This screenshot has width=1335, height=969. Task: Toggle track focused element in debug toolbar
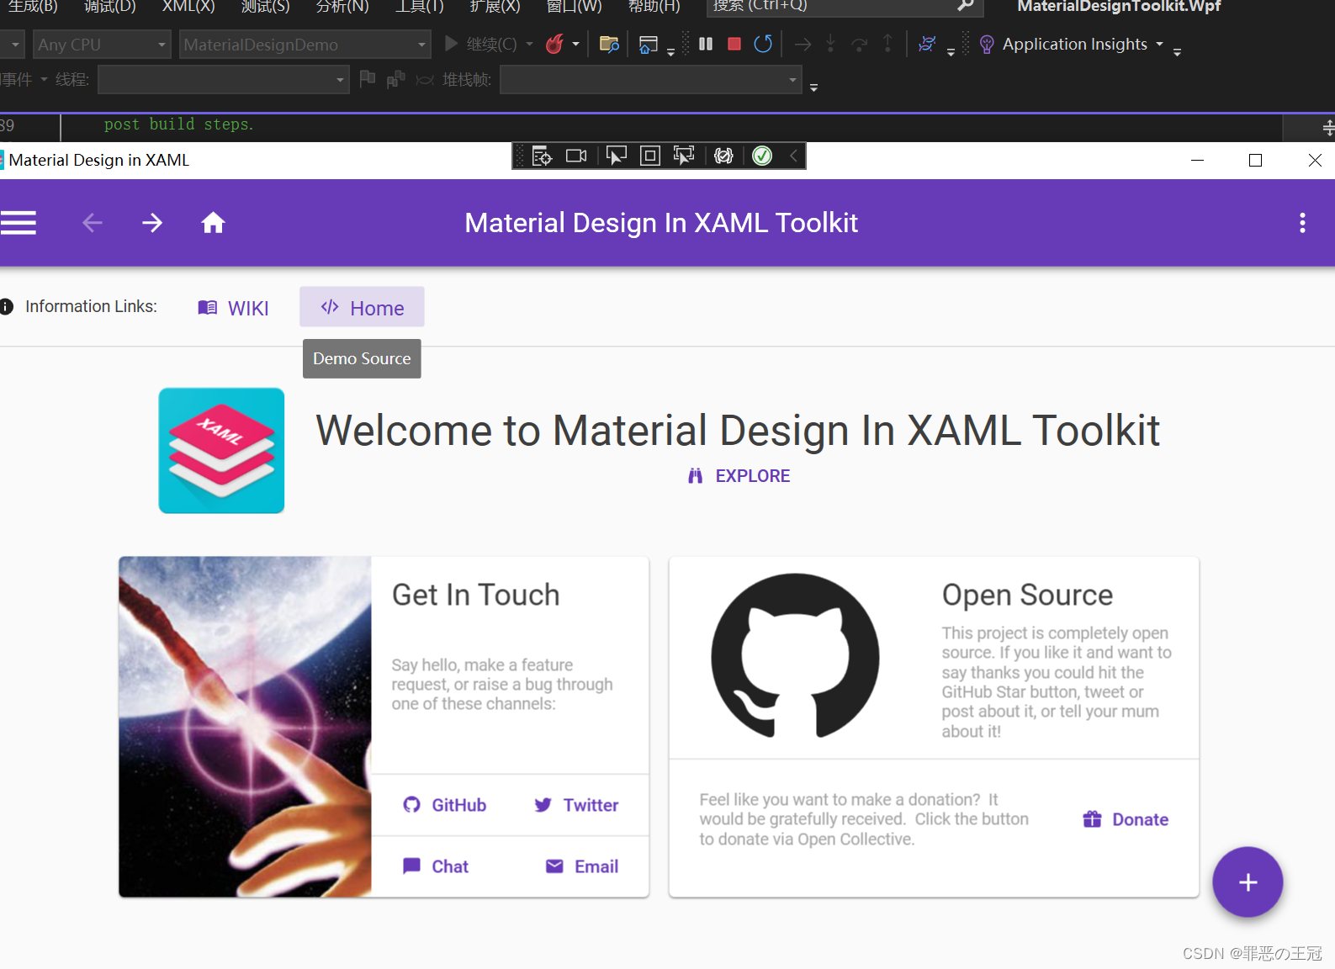684,156
